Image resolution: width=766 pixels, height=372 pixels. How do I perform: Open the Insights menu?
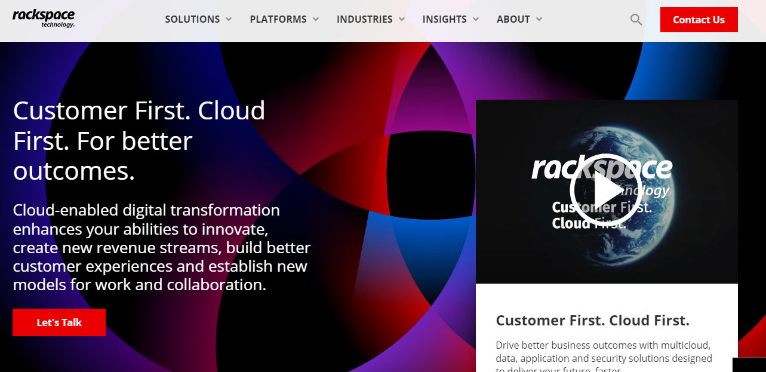point(445,19)
